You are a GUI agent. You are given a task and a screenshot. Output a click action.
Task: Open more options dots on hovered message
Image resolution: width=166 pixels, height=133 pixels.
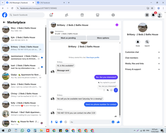pyautogui.click(x=104, y=90)
